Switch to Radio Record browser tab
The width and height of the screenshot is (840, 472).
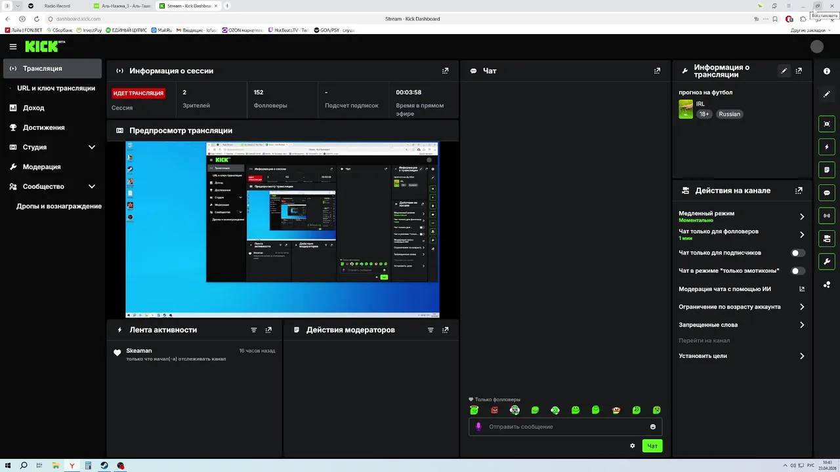[x=57, y=6]
